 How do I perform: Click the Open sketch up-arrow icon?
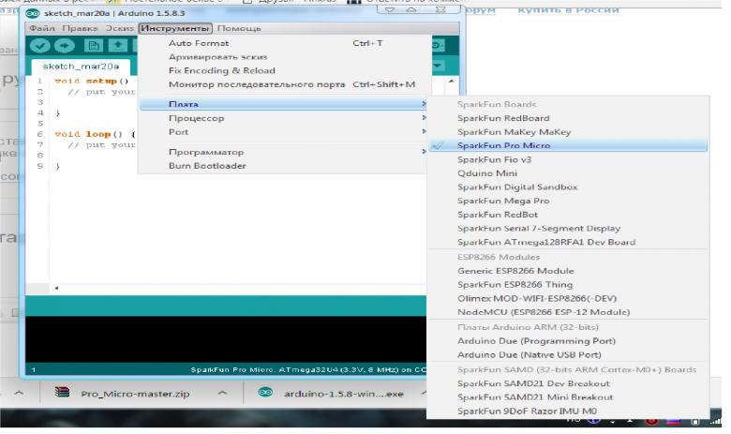point(117,46)
